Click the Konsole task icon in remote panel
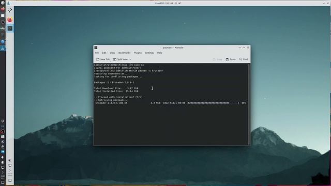 pyautogui.click(x=10, y=28)
